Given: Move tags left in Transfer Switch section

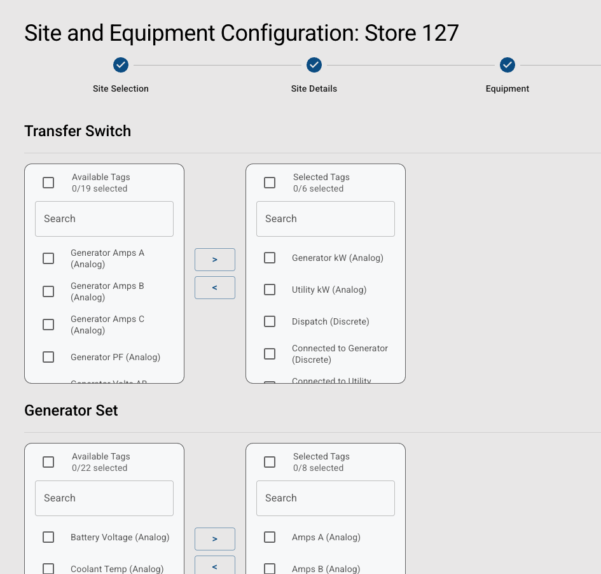Looking at the screenshot, I should pyautogui.click(x=215, y=288).
